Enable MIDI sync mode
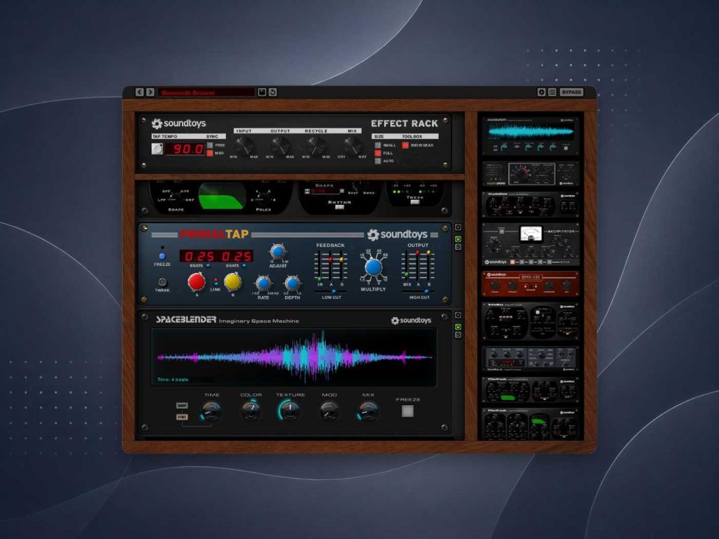 coord(210,153)
